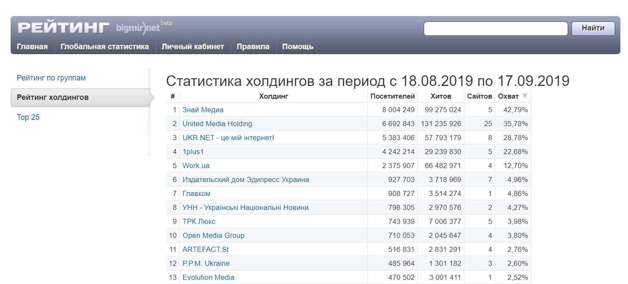Click visitors value 908 727
The image size is (628, 284).
click(401, 193)
